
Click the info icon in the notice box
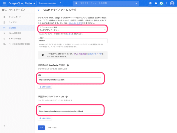pyautogui.click(x=43, y=55)
